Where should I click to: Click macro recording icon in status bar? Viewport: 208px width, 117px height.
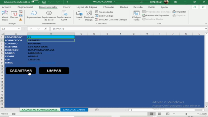14,114
